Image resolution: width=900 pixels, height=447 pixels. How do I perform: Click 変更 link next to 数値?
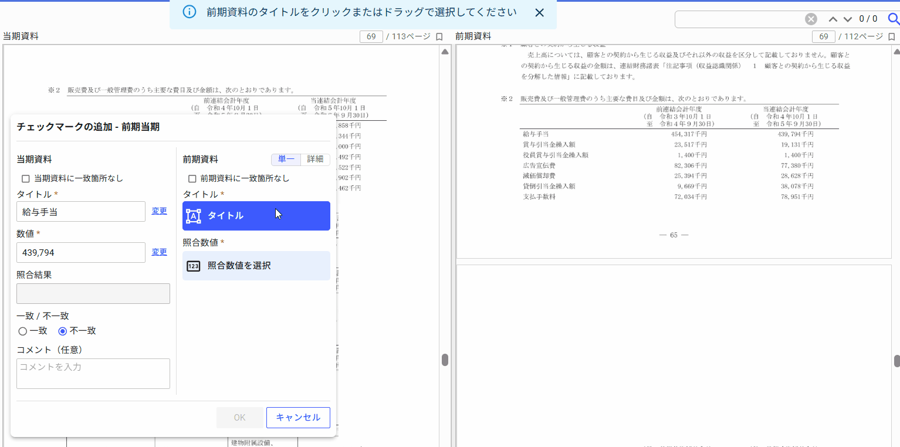159,252
